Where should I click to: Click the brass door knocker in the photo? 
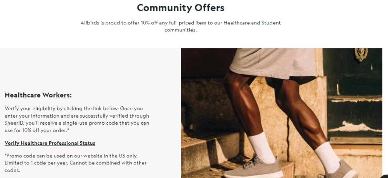tap(361, 54)
